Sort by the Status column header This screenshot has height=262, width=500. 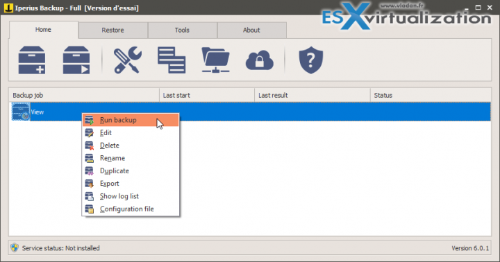[431, 95]
